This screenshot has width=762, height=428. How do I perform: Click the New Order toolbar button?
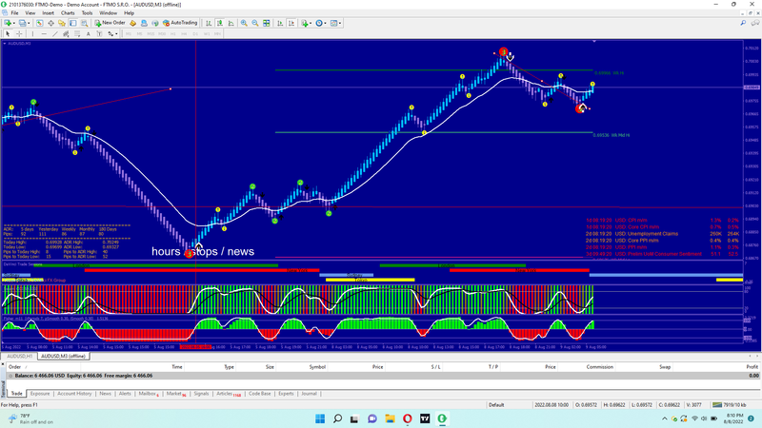(110, 22)
